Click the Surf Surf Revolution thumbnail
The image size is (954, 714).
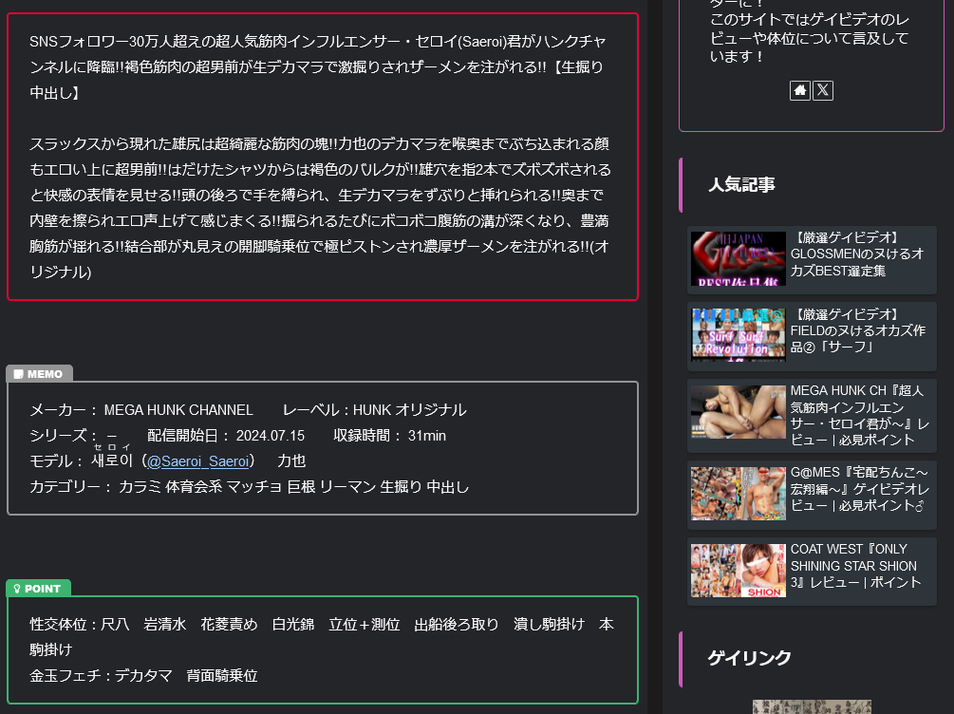click(738, 334)
